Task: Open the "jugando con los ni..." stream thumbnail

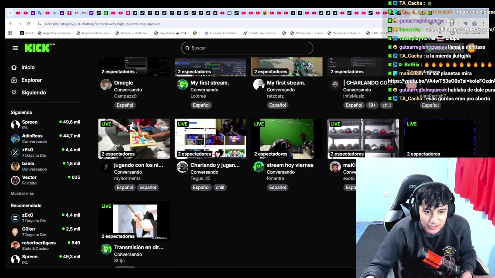Action: [134, 139]
